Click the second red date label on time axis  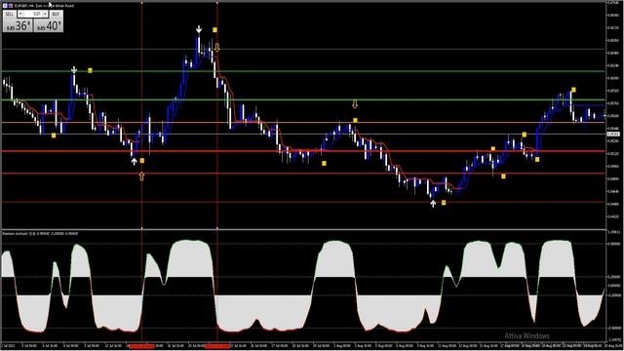(217, 346)
